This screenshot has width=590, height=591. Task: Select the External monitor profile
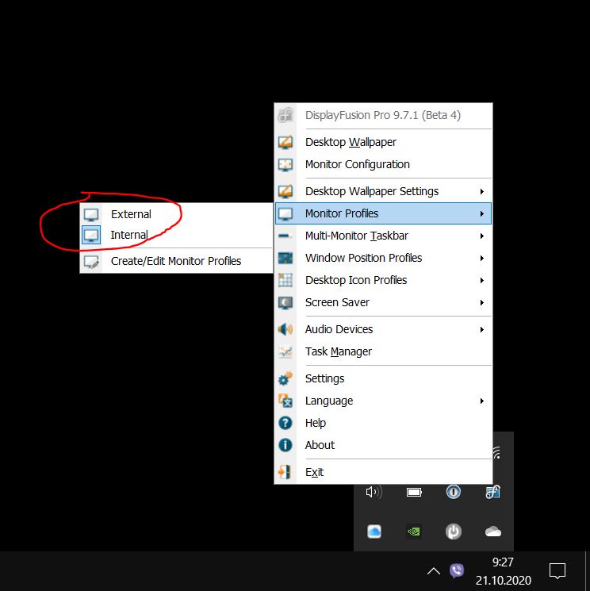(131, 214)
